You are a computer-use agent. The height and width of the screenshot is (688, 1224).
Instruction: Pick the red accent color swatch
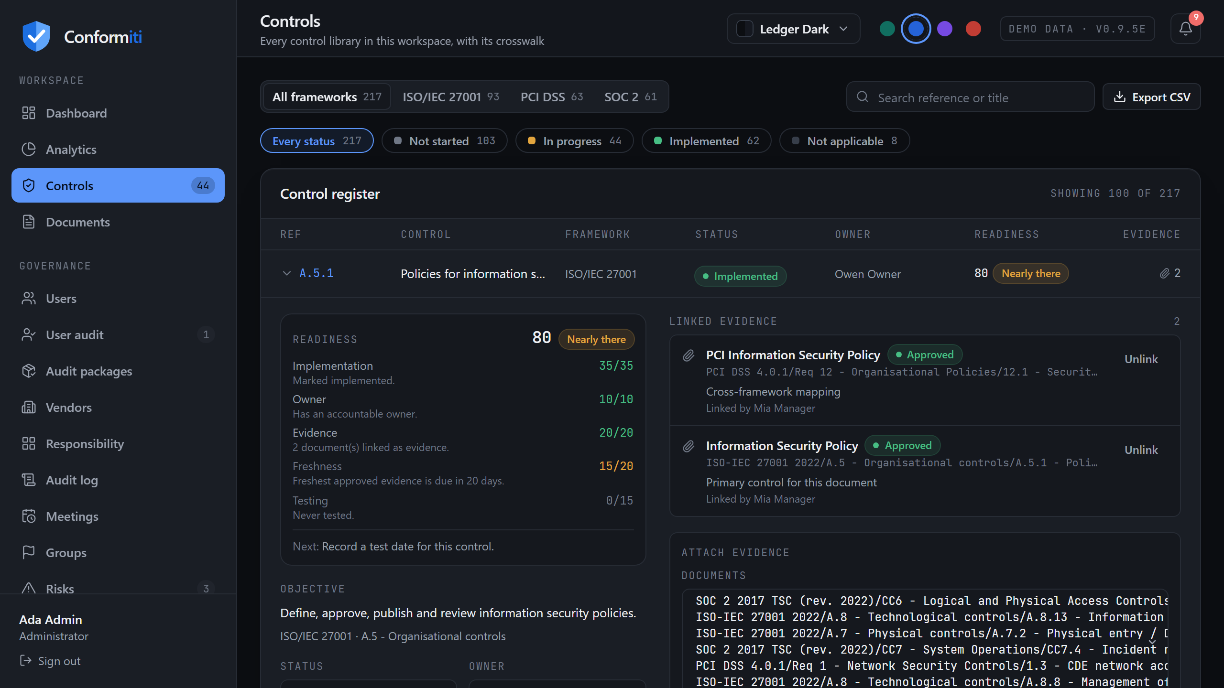pos(973,29)
